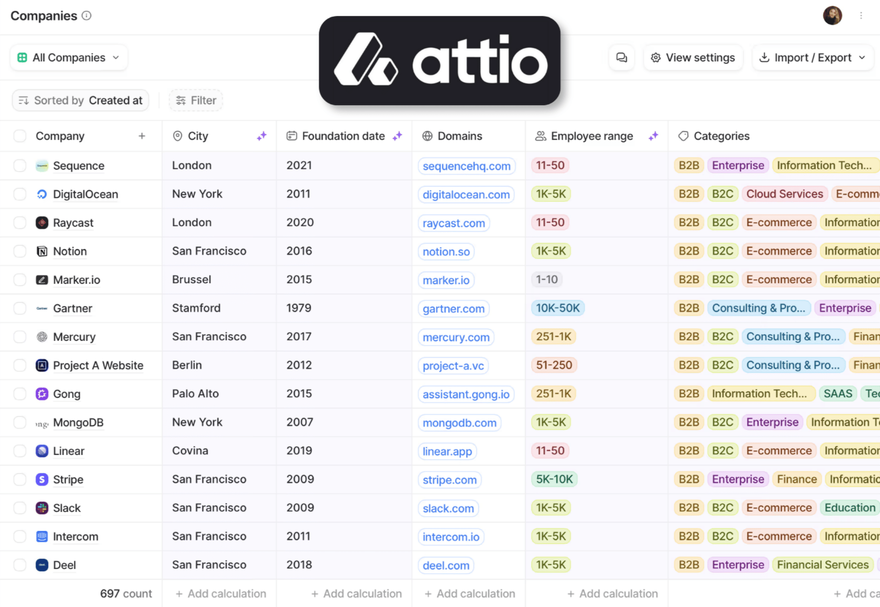Select the DigitalOcean row checkbox
The image size is (880, 607).
(x=20, y=194)
